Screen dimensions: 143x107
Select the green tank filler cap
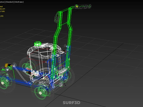[x=38, y=44]
